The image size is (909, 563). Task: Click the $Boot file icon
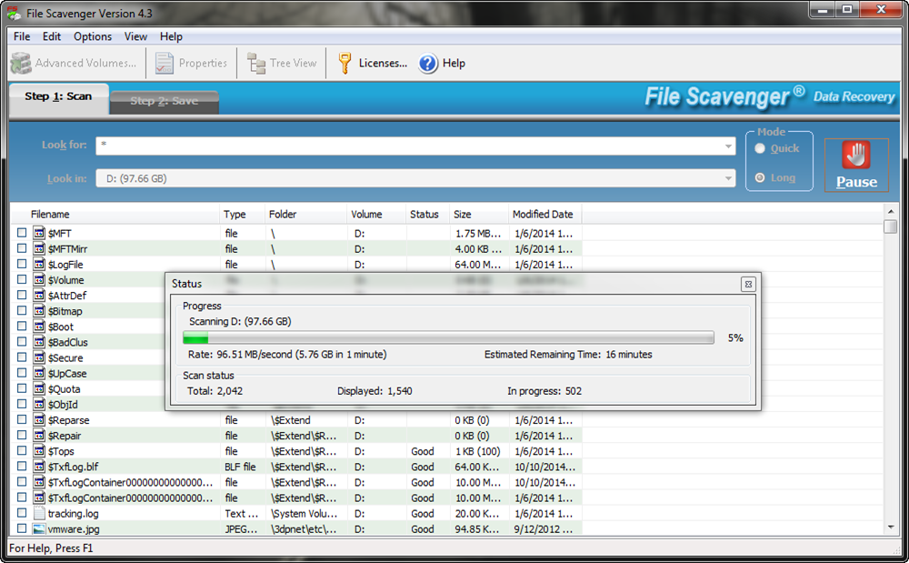39,327
